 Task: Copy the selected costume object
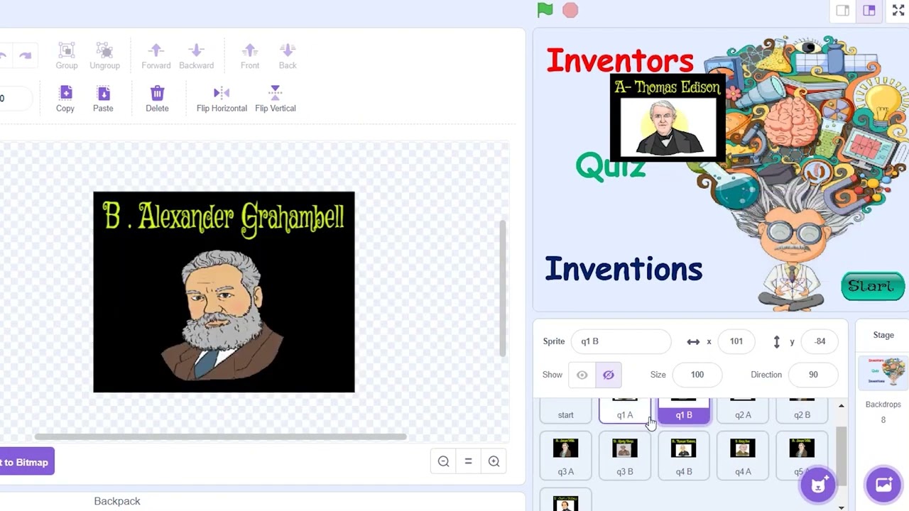[65, 99]
